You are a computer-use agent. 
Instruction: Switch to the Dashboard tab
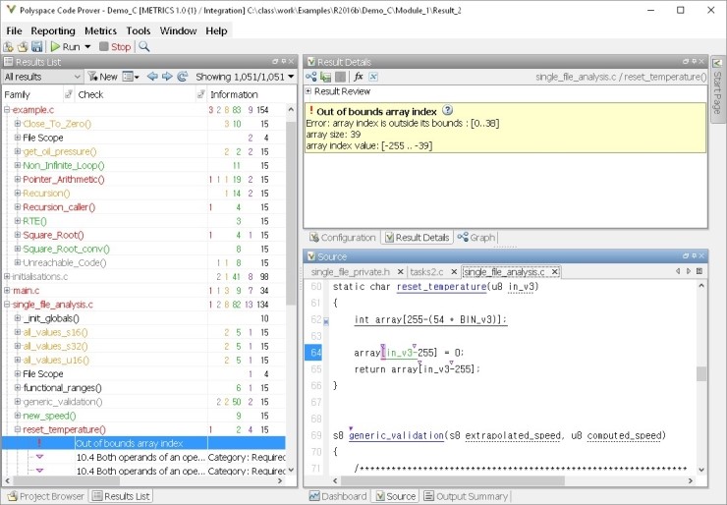[337, 496]
